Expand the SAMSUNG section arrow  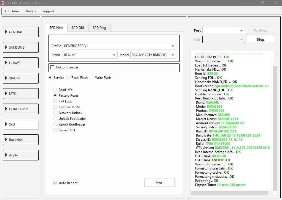coord(6,47)
